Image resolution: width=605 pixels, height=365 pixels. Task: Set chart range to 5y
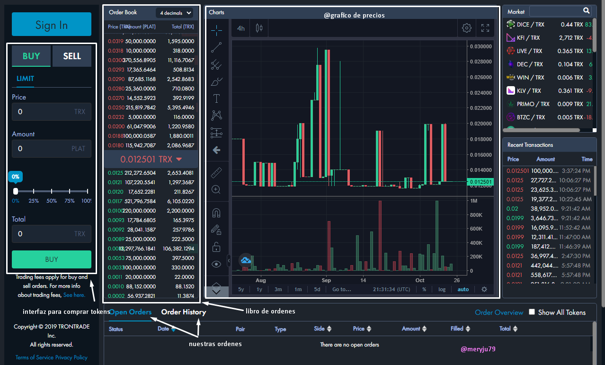tap(241, 289)
